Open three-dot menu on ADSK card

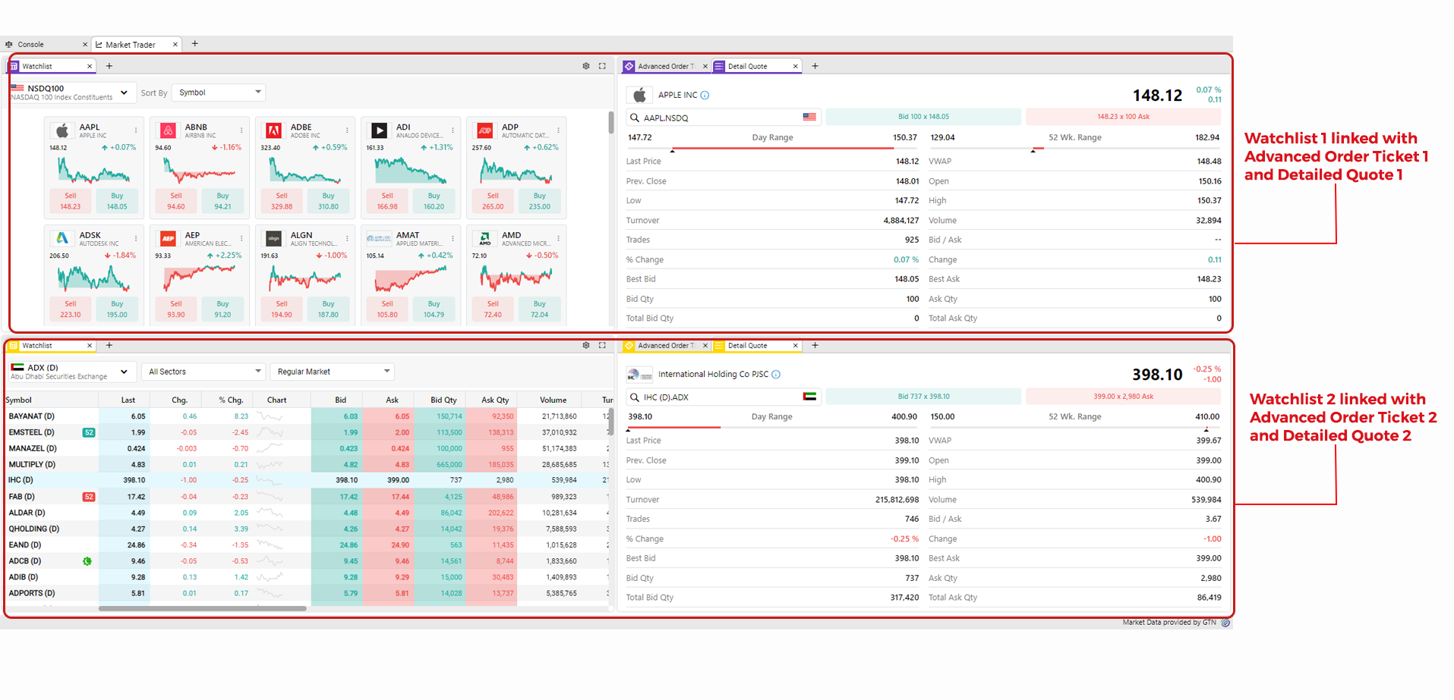click(x=136, y=238)
